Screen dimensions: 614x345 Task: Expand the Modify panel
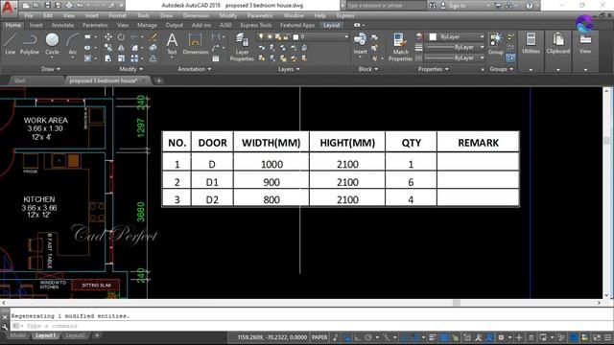click(x=130, y=69)
